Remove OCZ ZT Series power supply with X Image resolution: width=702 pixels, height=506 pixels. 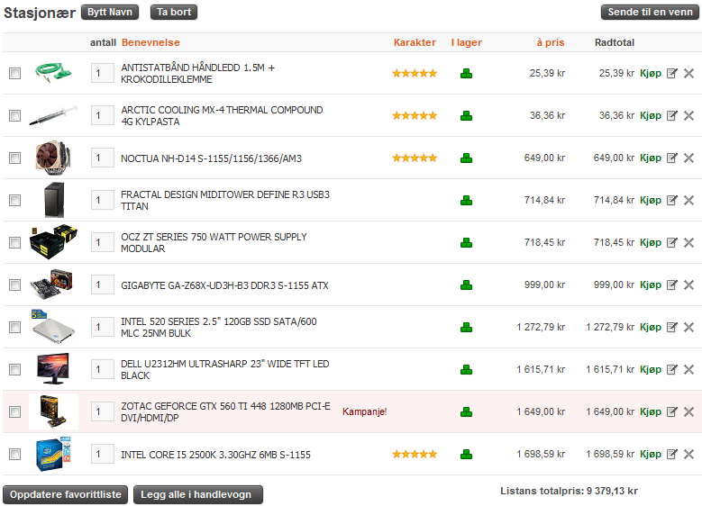click(689, 242)
